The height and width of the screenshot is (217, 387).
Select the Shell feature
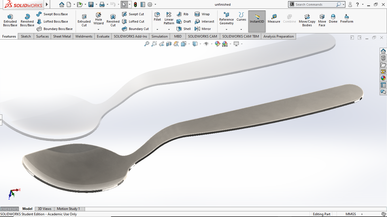click(x=184, y=29)
